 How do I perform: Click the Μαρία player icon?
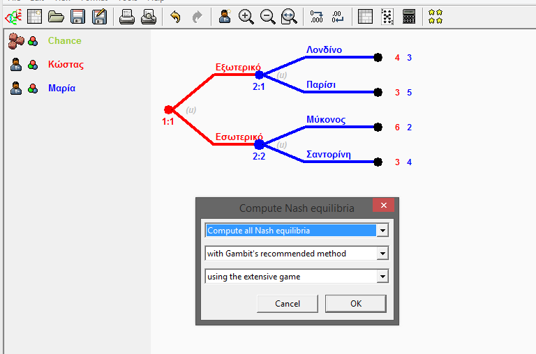point(16,88)
